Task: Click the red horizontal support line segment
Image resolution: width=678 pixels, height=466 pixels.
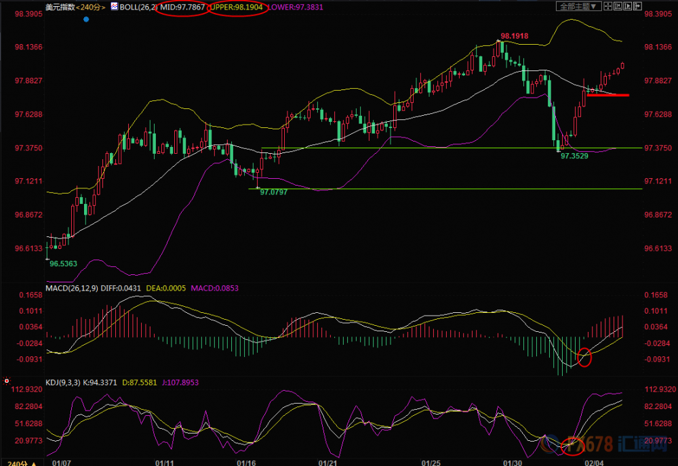Action: click(x=608, y=95)
